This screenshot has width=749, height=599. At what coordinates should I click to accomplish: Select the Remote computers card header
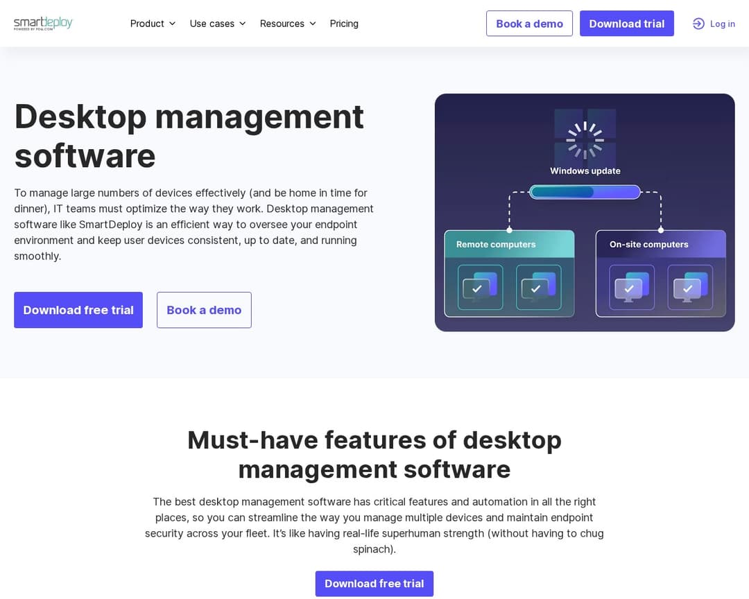tap(495, 244)
